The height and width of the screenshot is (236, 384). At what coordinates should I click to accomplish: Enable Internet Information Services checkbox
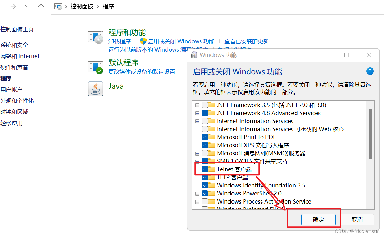[x=205, y=121]
